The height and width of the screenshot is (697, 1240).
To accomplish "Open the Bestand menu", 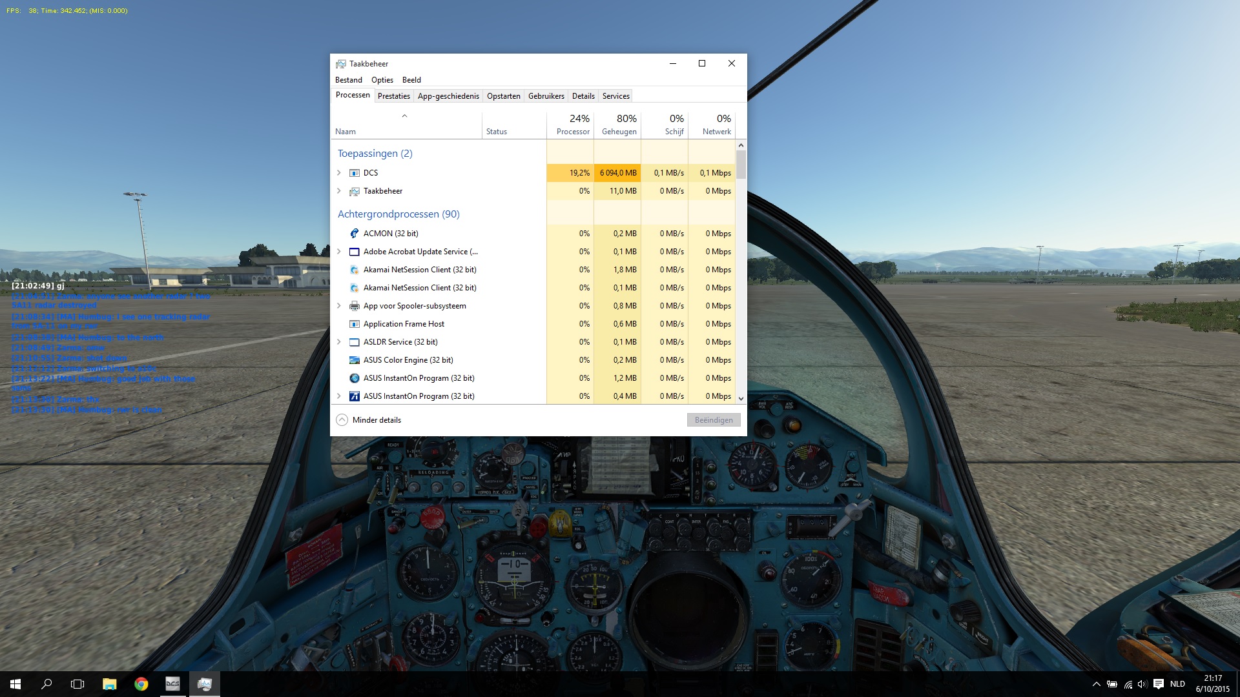I will tap(349, 80).
